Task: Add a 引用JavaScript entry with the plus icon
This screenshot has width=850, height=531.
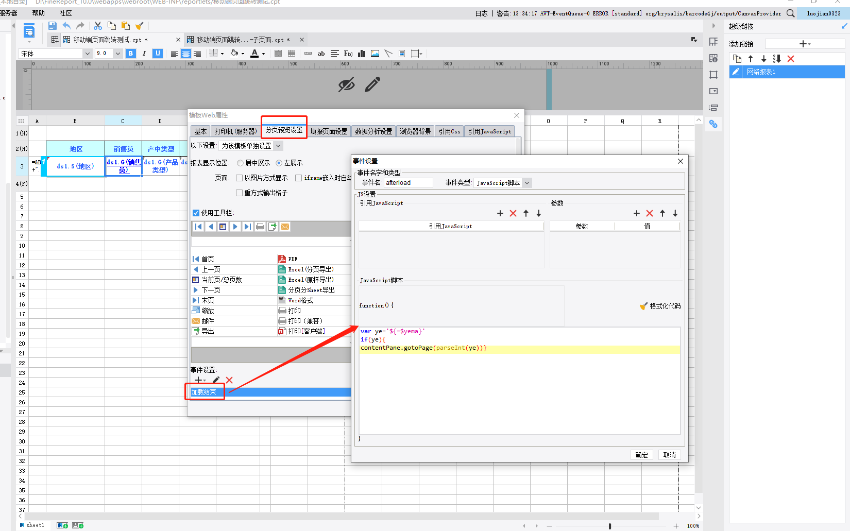Action: (500, 213)
